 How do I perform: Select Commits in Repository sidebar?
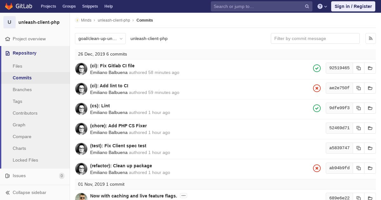pyautogui.click(x=22, y=78)
